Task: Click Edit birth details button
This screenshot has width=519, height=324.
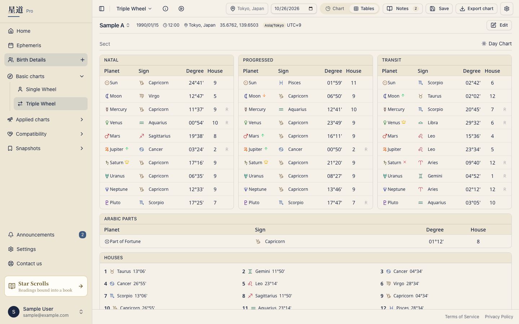Action: coord(499,25)
